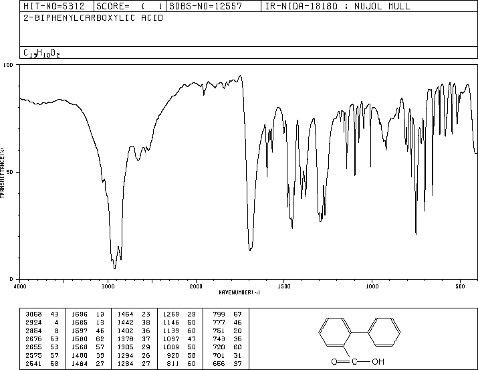Click the x-axis tick label 2000
Screen dimensions: 478x370
196,286
